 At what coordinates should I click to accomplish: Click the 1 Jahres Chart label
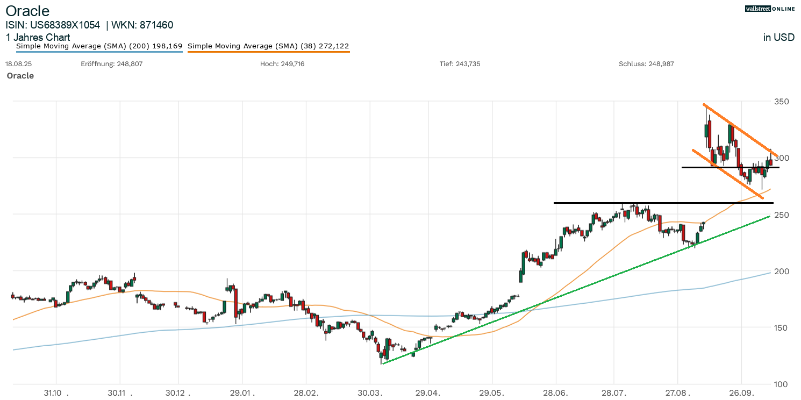38,37
